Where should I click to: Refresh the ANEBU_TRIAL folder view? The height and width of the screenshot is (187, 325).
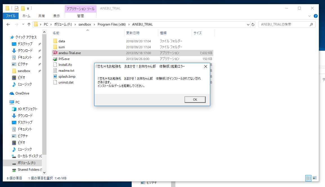pos(253,24)
